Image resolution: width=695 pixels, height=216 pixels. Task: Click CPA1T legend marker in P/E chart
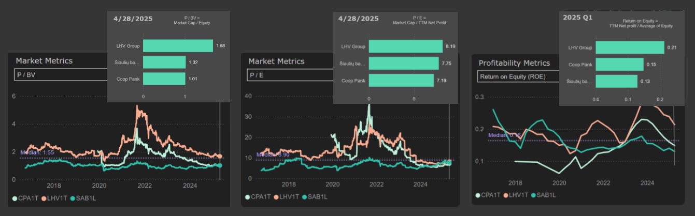pos(248,197)
